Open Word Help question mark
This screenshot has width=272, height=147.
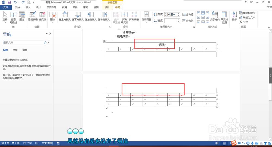(246, 2)
